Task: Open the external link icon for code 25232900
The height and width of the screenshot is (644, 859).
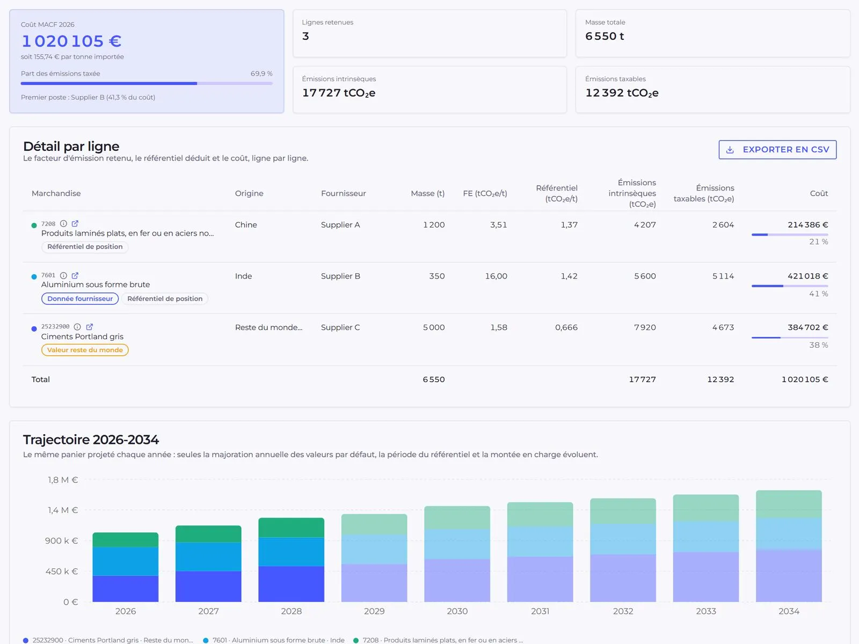Action: pos(90,327)
